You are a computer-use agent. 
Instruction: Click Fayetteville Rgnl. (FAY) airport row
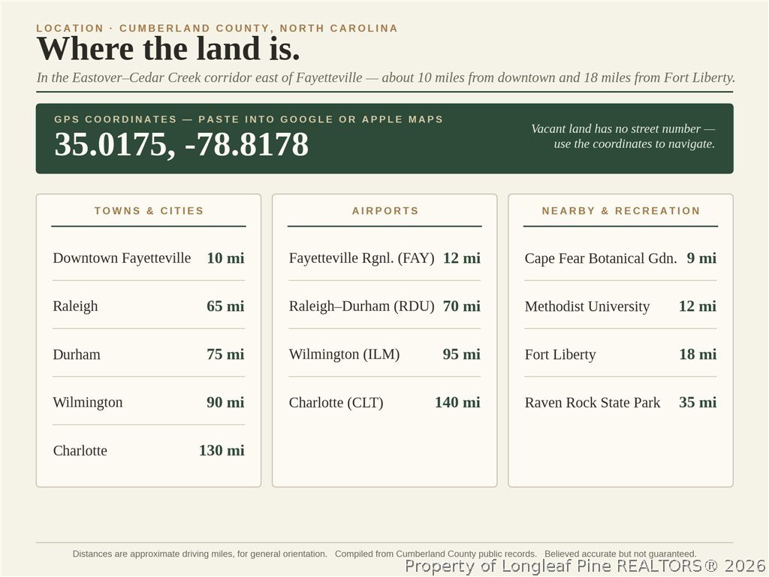tap(385, 258)
